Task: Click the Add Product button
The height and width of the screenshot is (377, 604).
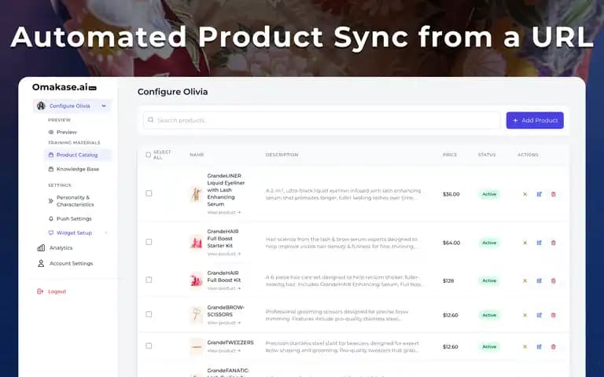Action: point(535,120)
